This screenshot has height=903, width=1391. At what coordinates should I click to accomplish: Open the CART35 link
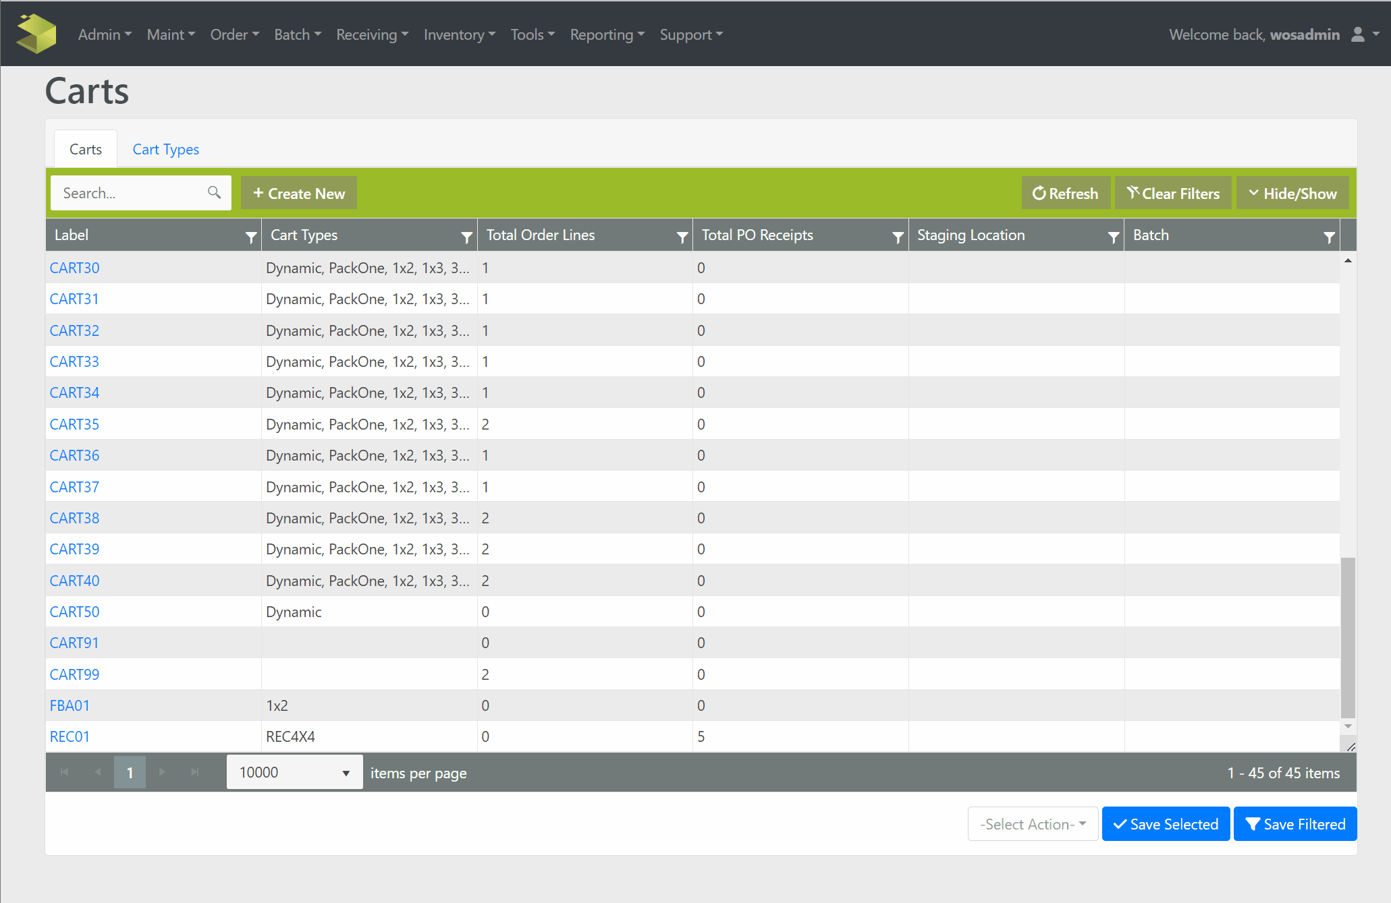click(x=74, y=424)
